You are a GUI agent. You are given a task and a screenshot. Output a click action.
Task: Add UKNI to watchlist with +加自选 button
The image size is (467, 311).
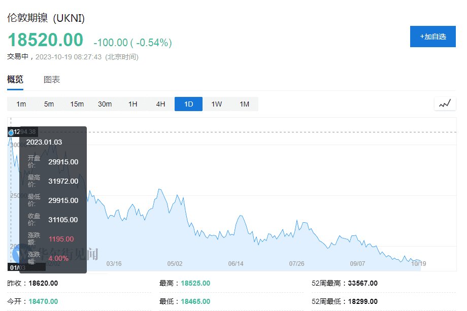pyautogui.click(x=433, y=37)
